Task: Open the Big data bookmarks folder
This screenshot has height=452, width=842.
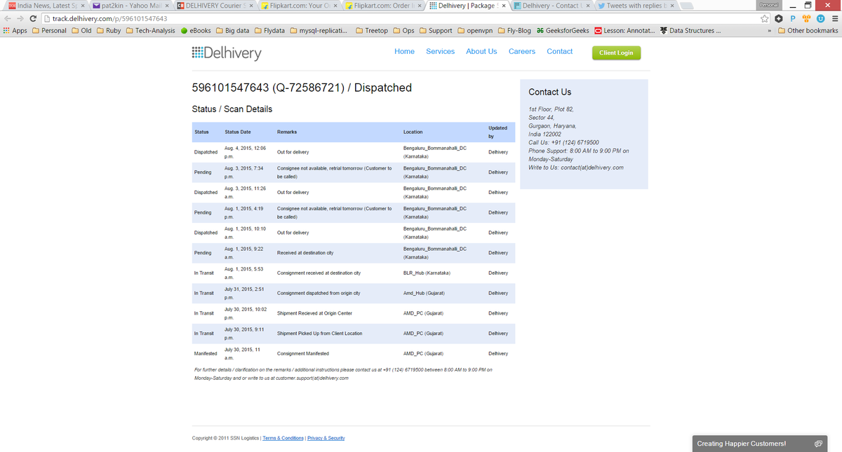Action: tap(232, 31)
